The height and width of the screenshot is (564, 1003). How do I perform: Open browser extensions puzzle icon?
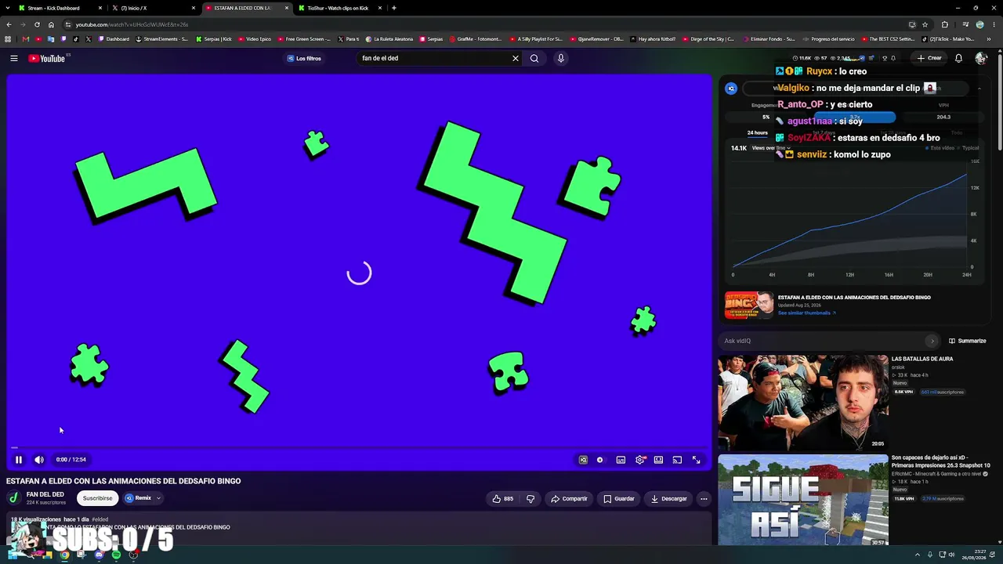coord(945,24)
